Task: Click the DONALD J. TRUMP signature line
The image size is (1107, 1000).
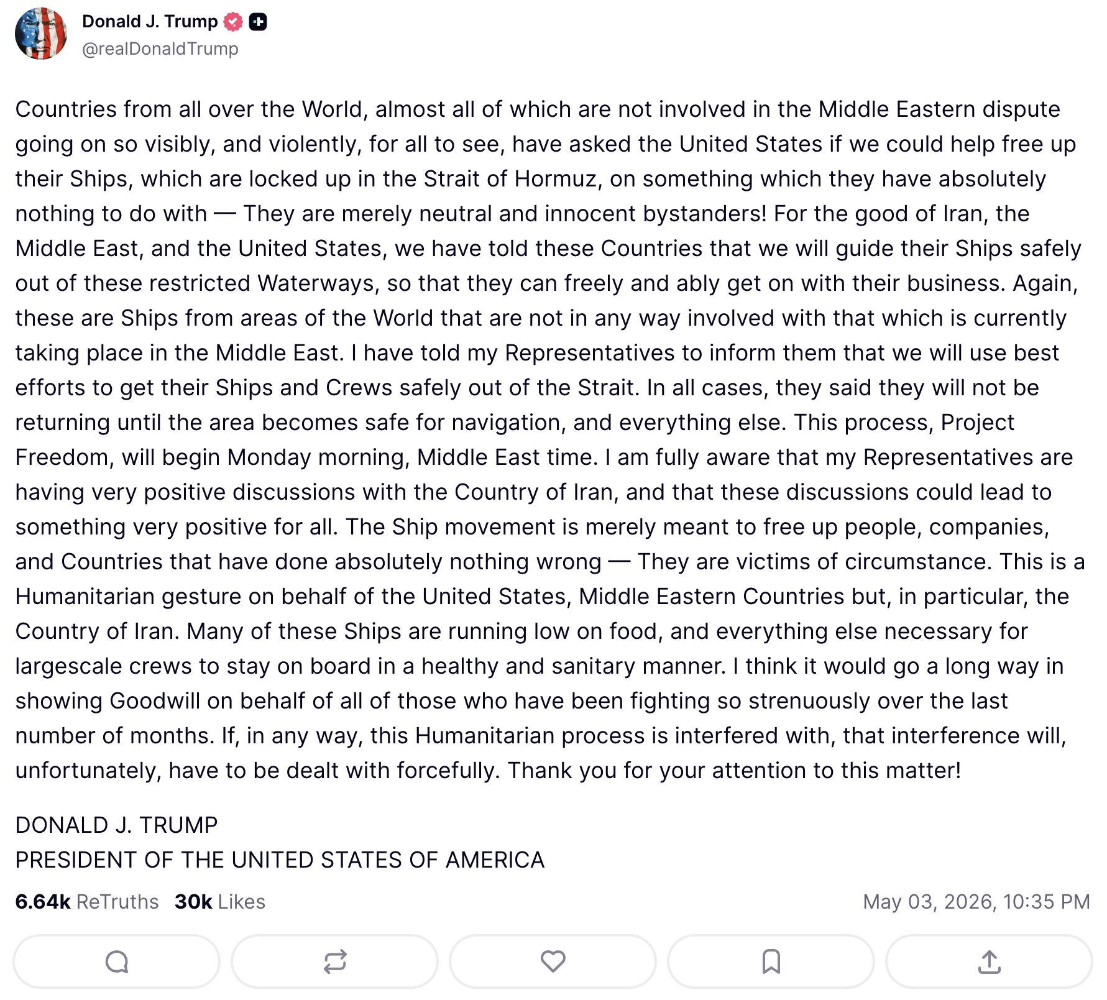Action: pos(117,825)
